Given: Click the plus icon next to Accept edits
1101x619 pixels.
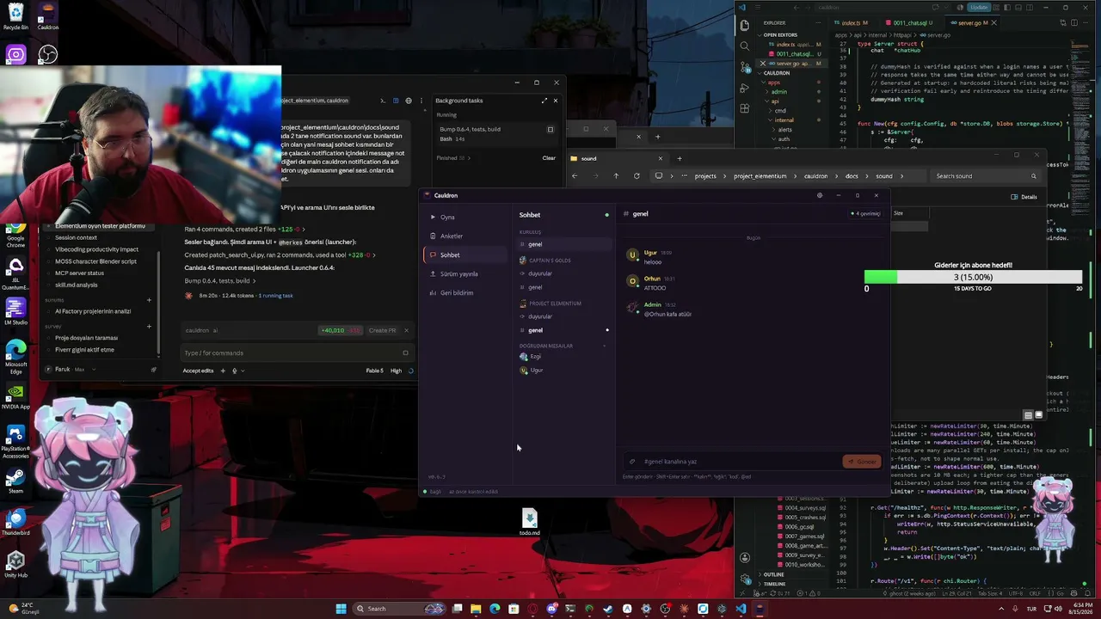Looking at the screenshot, I should coord(223,371).
